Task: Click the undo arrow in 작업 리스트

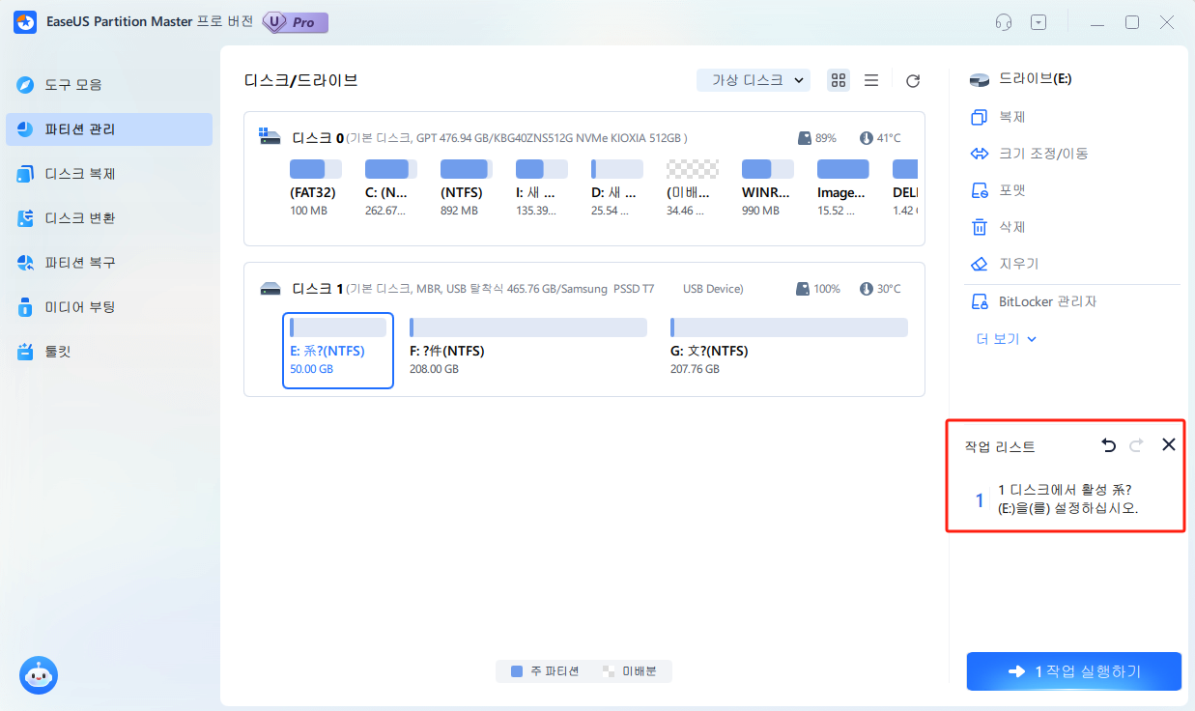Action: [x=1108, y=444]
